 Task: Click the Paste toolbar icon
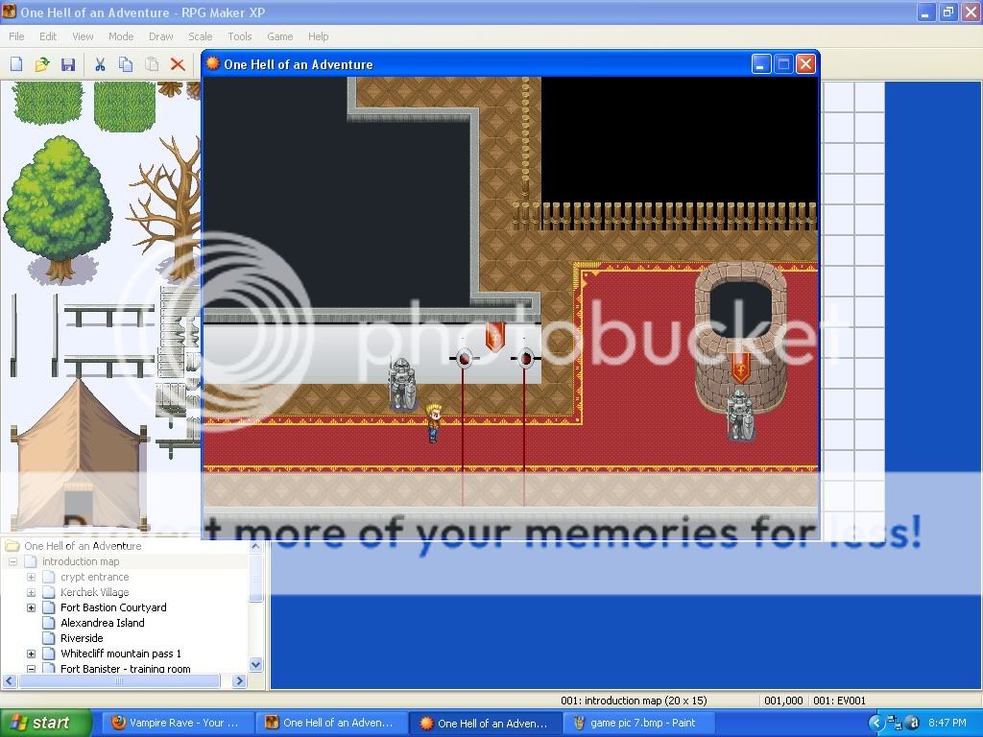(152, 64)
